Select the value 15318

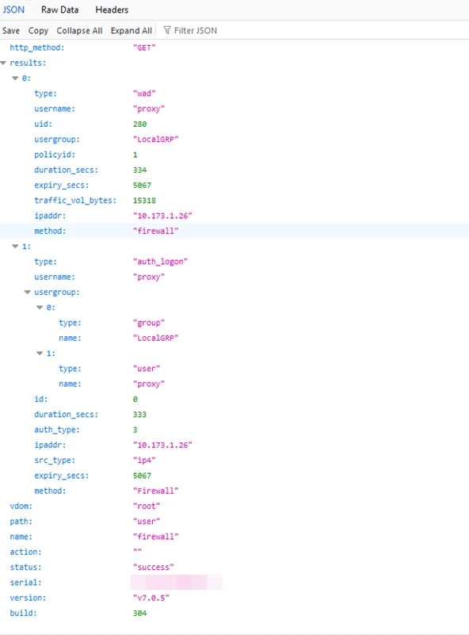(x=144, y=200)
